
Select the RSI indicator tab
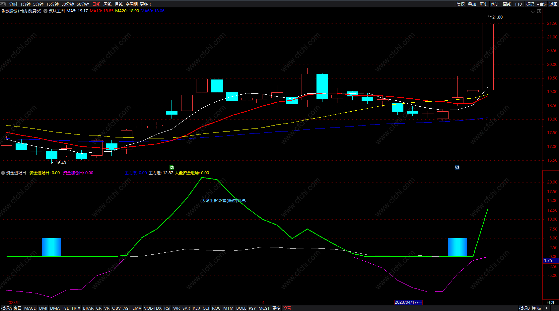point(167,308)
